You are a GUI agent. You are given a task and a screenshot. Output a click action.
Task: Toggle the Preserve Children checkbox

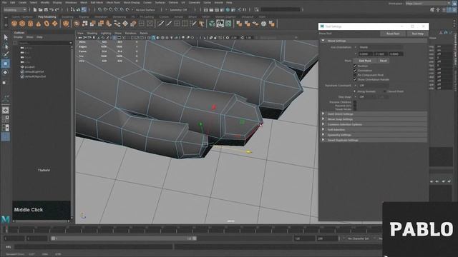(355, 102)
